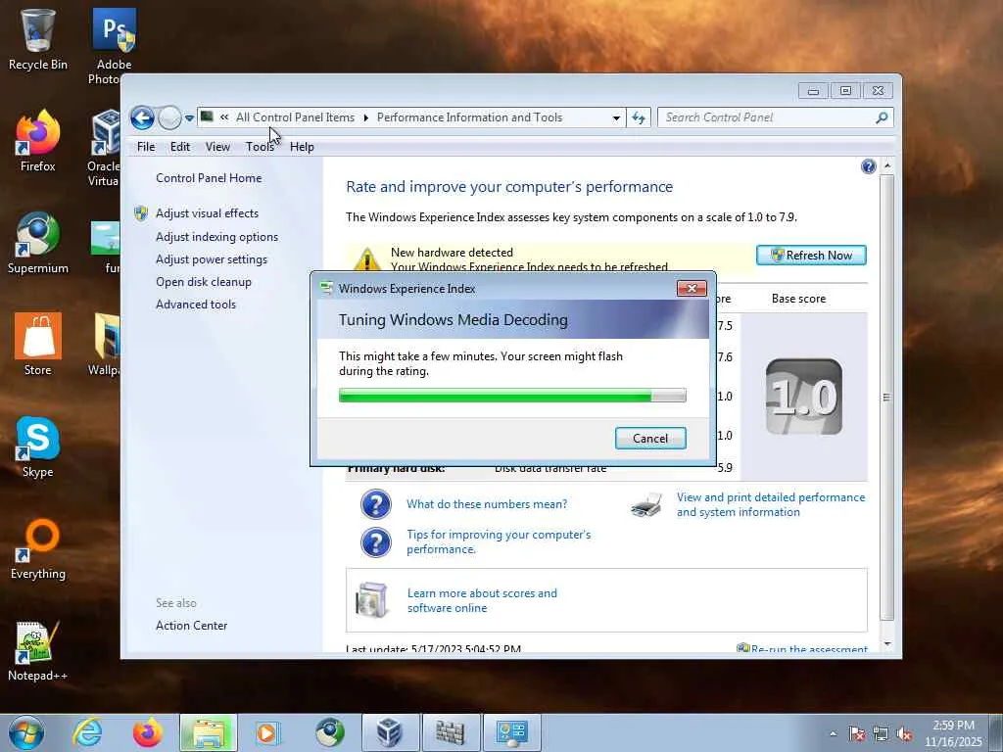The image size is (1003, 752).
Task: Open the Edit menu
Action: [x=180, y=147]
